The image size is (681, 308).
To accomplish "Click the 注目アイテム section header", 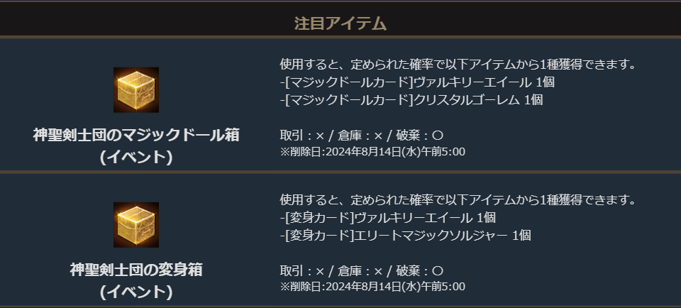I will click(x=340, y=23).
